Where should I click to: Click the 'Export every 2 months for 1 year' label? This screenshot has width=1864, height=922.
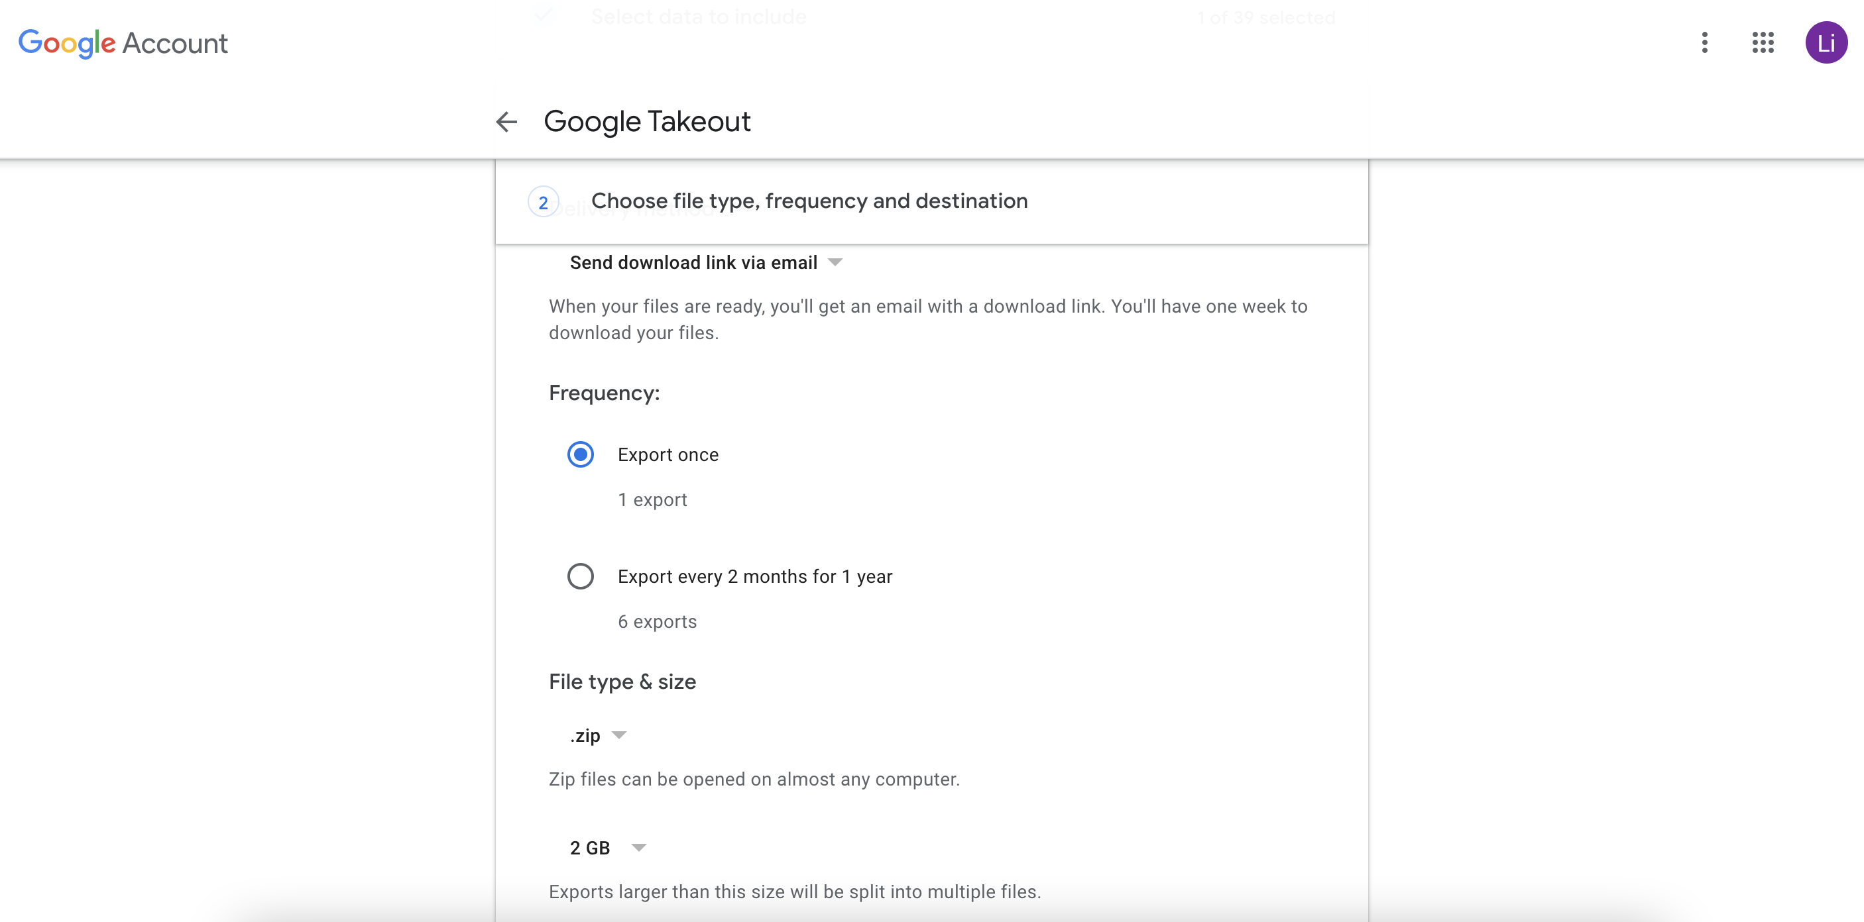pyautogui.click(x=755, y=576)
